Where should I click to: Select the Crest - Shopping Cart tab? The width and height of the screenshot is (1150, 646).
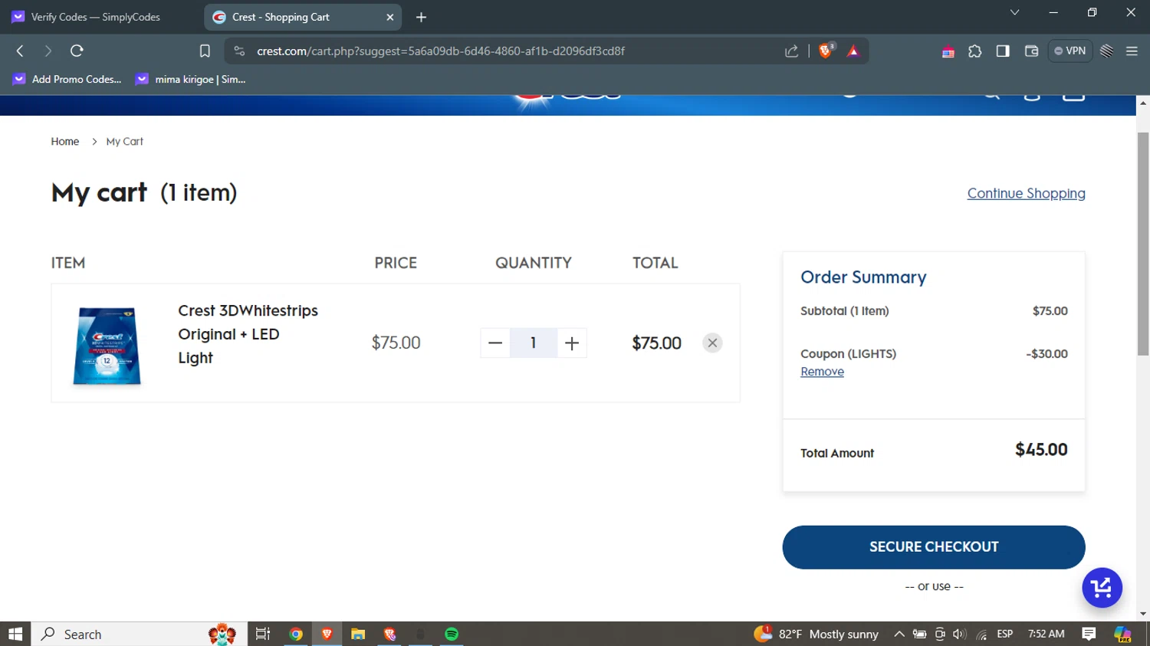click(303, 17)
